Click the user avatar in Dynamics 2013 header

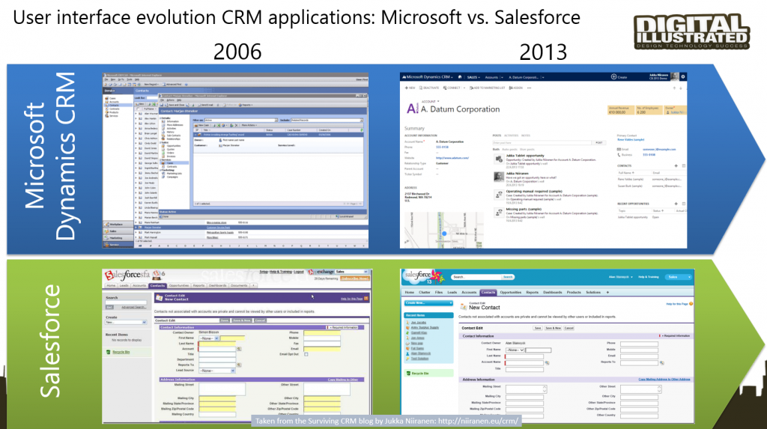pos(675,77)
